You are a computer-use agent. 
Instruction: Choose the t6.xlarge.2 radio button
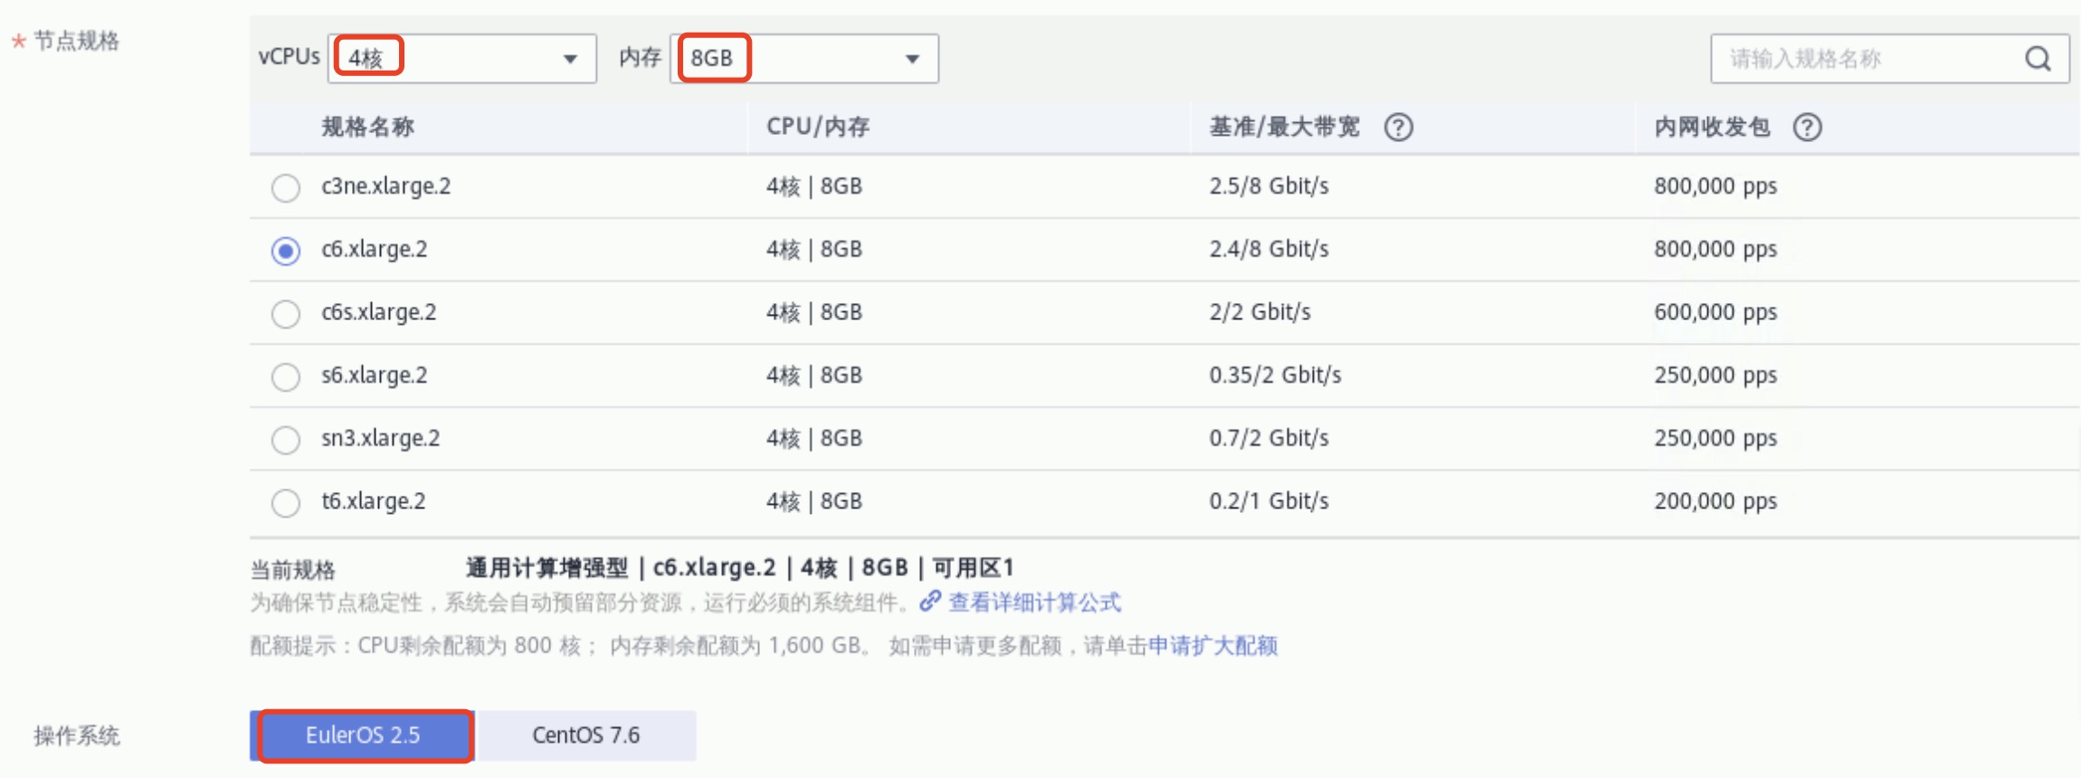[x=286, y=502]
